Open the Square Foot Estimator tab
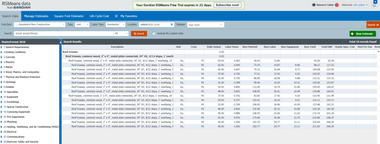This screenshot has width=380, height=144. click(x=69, y=16)
